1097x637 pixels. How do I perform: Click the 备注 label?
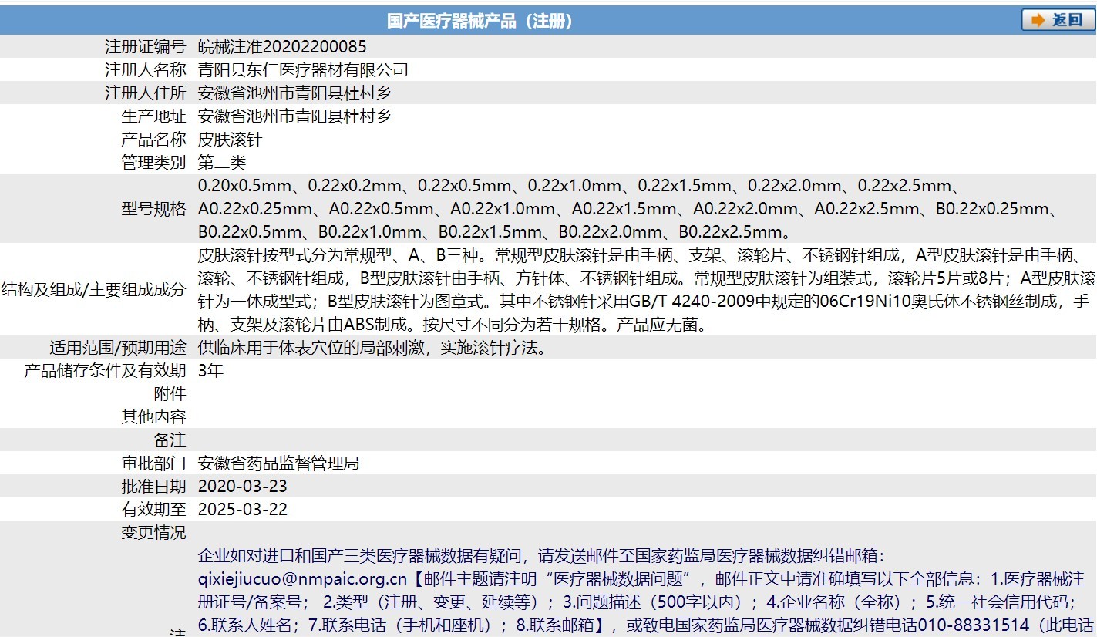coord(170,440)
